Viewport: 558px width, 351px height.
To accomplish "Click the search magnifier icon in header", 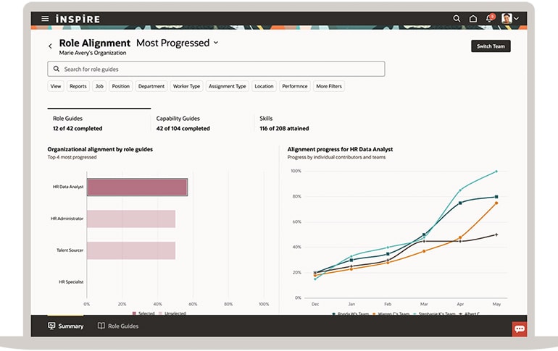I will point(457,19).
